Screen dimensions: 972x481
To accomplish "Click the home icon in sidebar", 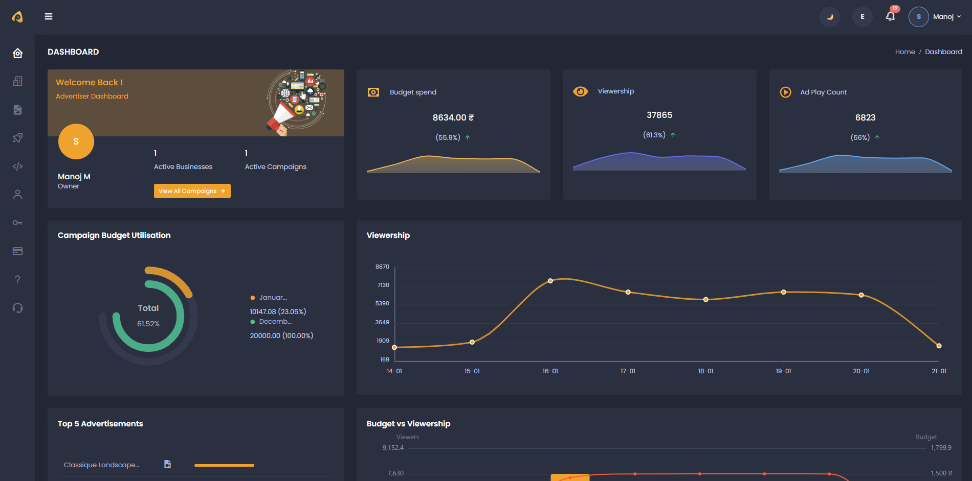I will 17,53.
